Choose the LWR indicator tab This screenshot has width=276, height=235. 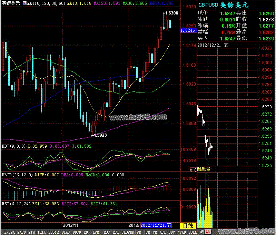96,232
